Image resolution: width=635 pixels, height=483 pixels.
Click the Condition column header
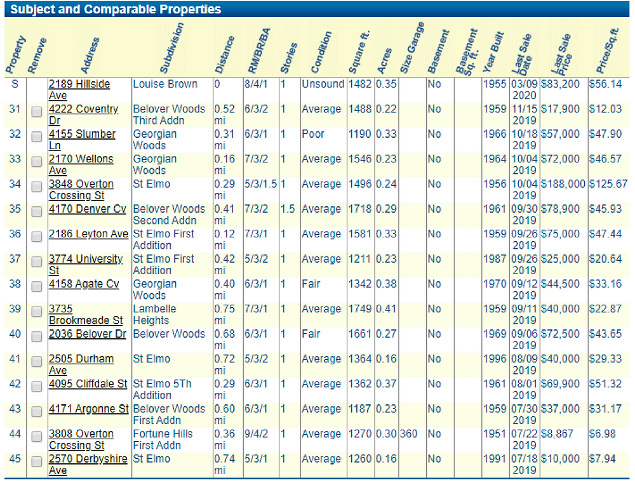[x=321, y=52]
